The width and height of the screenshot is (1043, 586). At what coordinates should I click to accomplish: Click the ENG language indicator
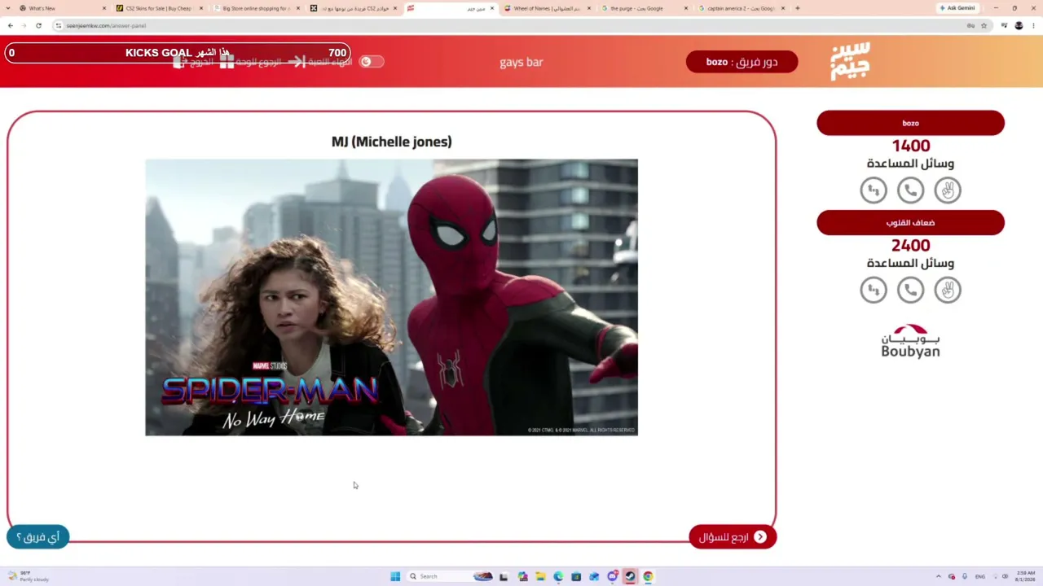pyautogui.click(x=979, y=576)
